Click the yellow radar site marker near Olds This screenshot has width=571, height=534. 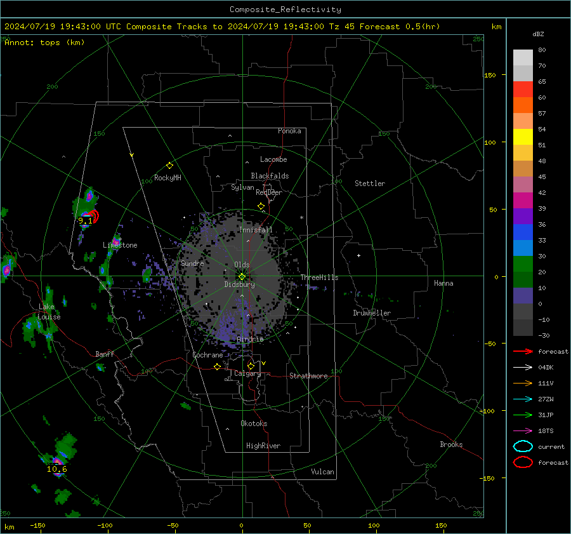point(242,277)
